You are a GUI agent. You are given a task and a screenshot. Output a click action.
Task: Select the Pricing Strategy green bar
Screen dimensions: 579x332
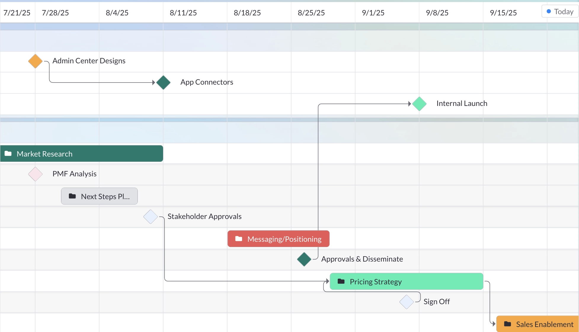coord(407,281)
